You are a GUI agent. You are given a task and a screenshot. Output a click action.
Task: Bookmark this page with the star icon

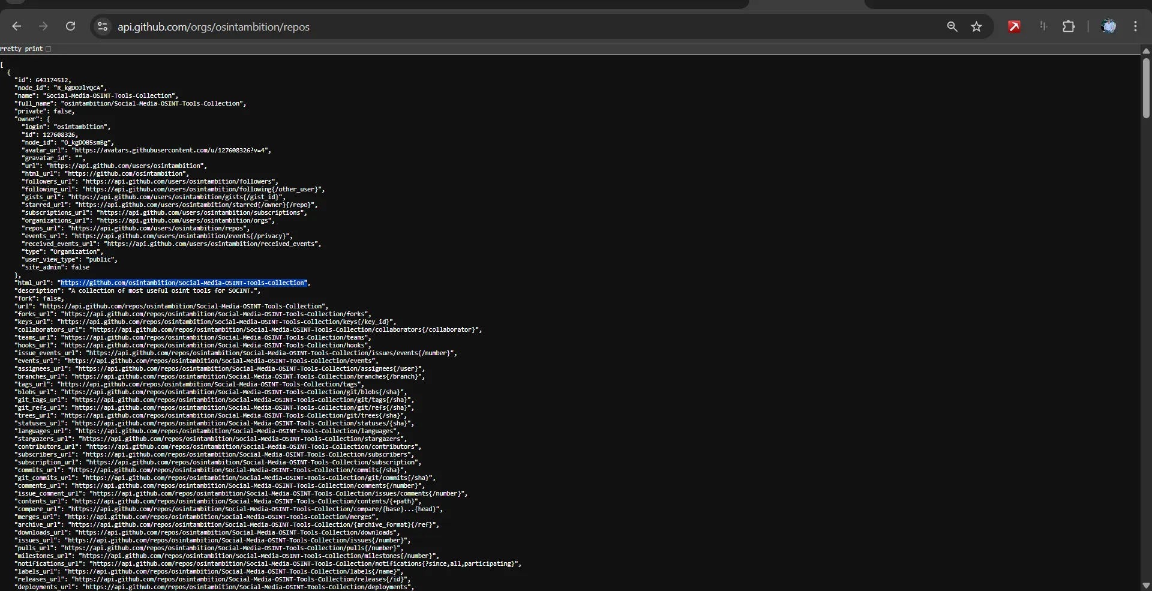coord(977,26)
